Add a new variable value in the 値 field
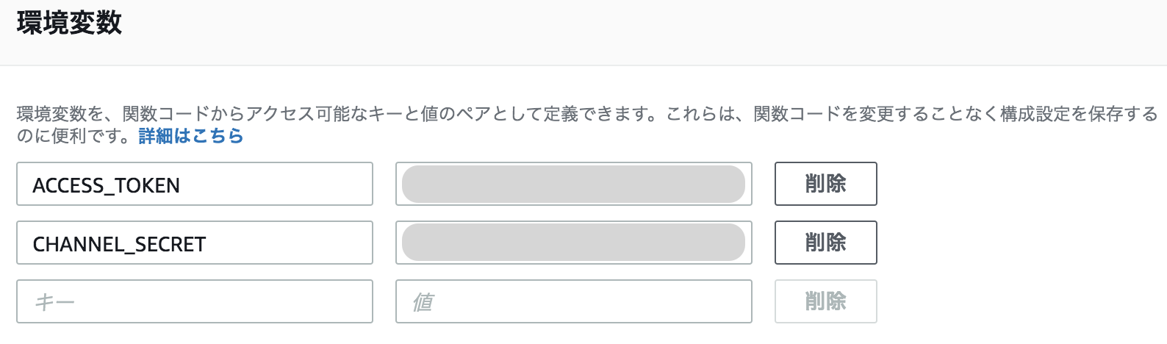Viewport: 1167px width, 344px height. (x=573, y=301)
